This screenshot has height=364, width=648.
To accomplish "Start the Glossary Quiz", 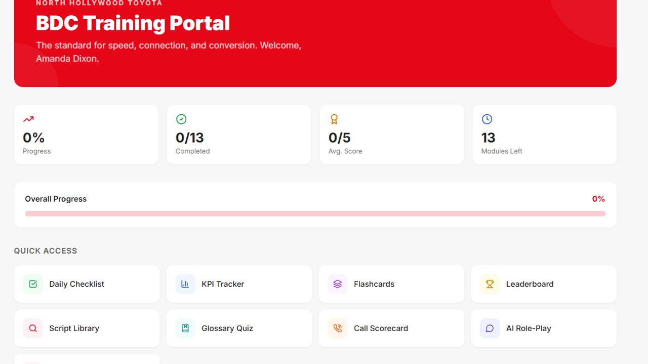I will click(x=239, y=328).
